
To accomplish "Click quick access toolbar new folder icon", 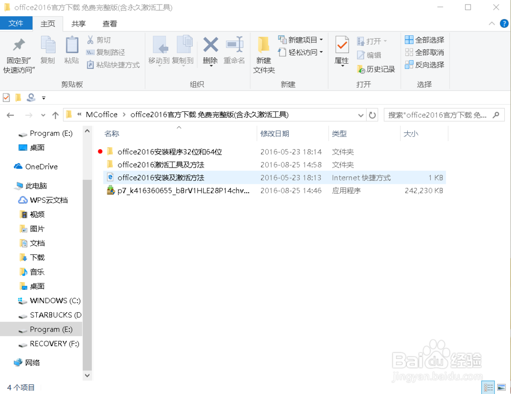I will pyautogui.click(x=18, y=98).
